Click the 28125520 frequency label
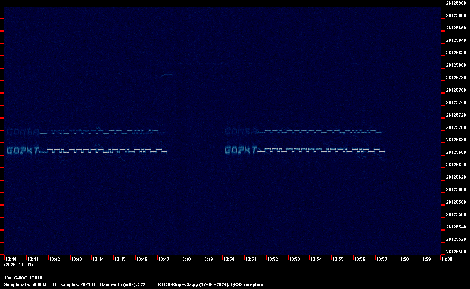The image size is (470, 289). coord(456,239)
